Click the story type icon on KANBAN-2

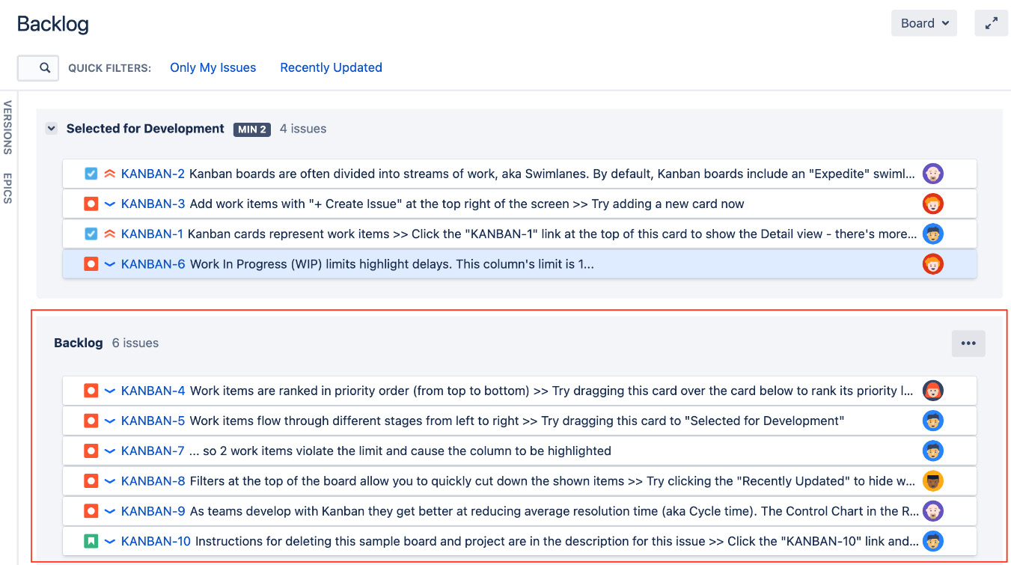[x=91, y=173]
